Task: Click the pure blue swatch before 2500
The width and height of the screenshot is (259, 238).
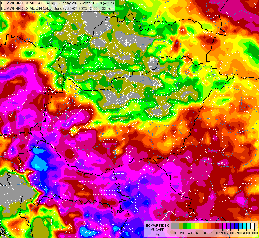Action: [237, 226]
